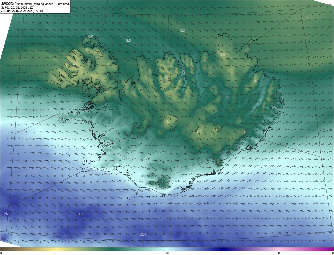Click the color scale tick label 10

pos(167,253)
